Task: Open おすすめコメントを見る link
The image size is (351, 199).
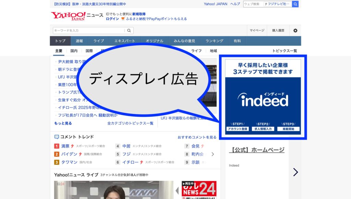Action: pos(197,137)
